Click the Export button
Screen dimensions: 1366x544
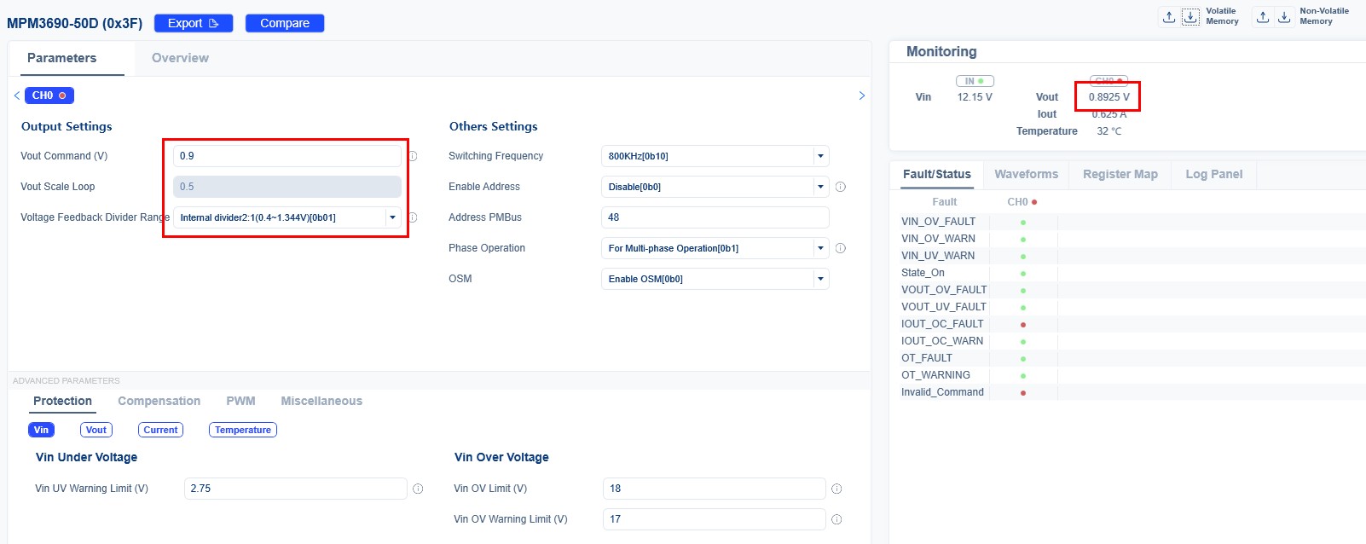pos(193,23)
